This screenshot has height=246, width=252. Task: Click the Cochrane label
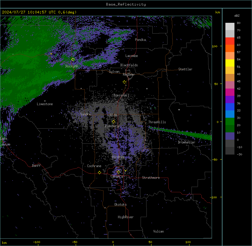[x=94, y=166]
